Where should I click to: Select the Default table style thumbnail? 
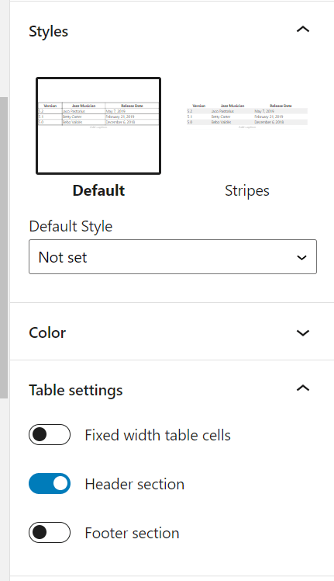point(98,126)
